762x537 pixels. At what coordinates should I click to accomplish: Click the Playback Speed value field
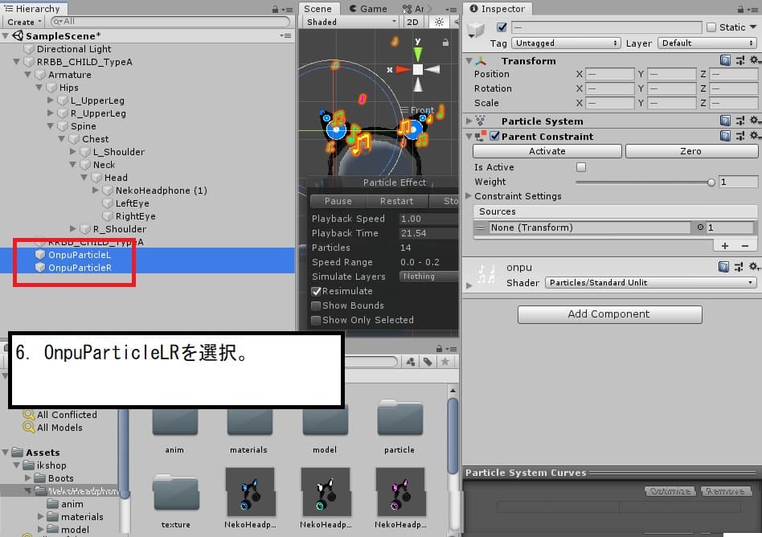[x=428, y=219]
